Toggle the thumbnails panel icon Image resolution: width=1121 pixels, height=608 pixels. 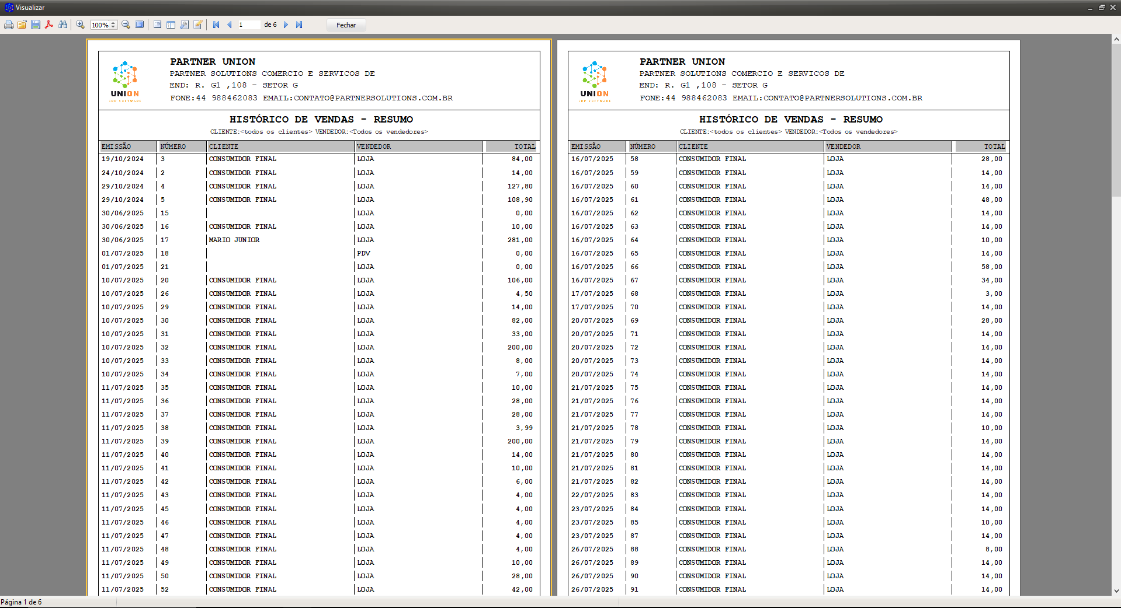(171, 25)
